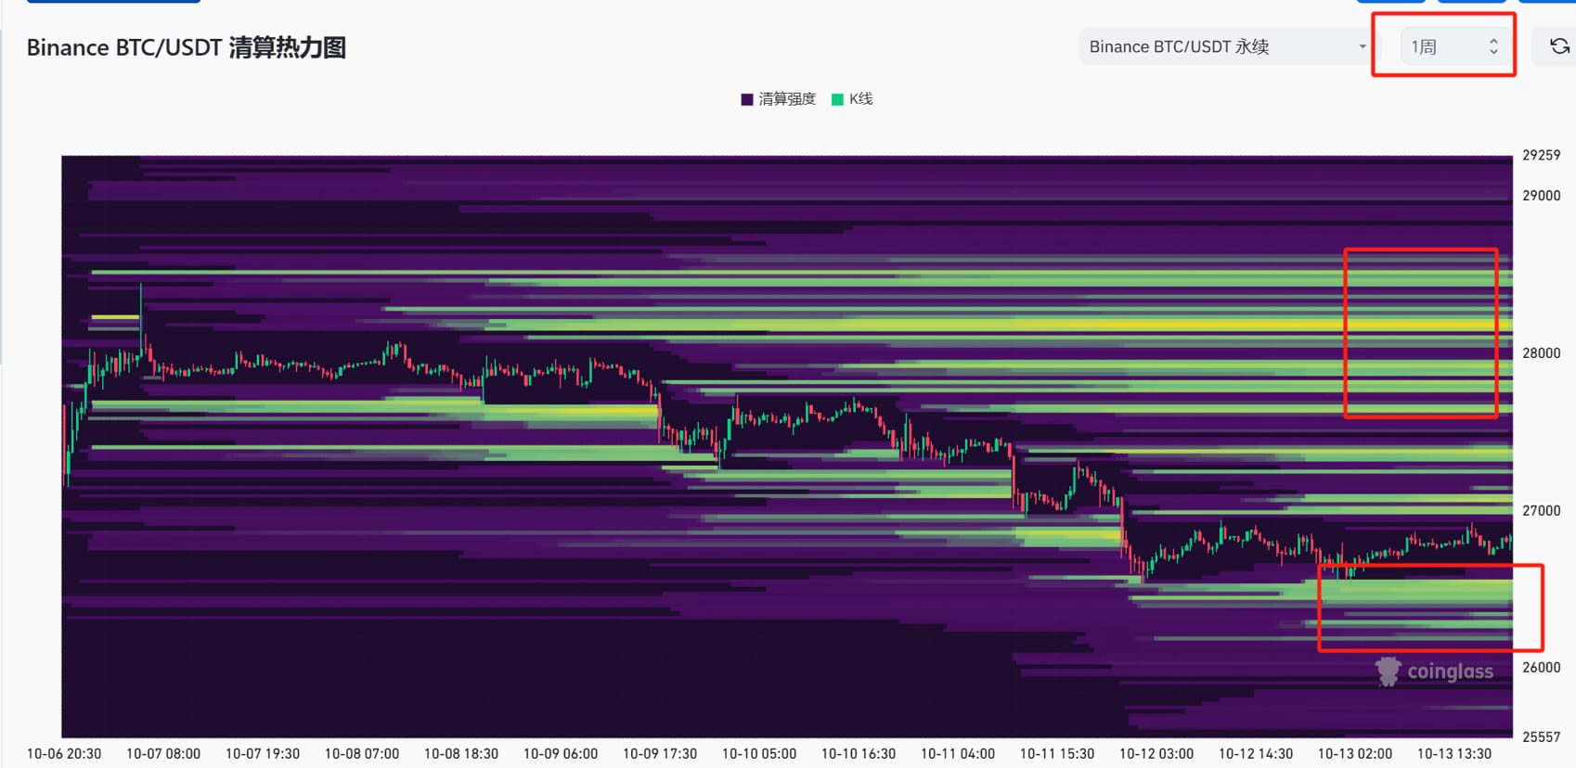Click the 29259 price axis label
The height and width of the screenshot is (768, 1576).
pyautogui.click(x=1541, y=155)
